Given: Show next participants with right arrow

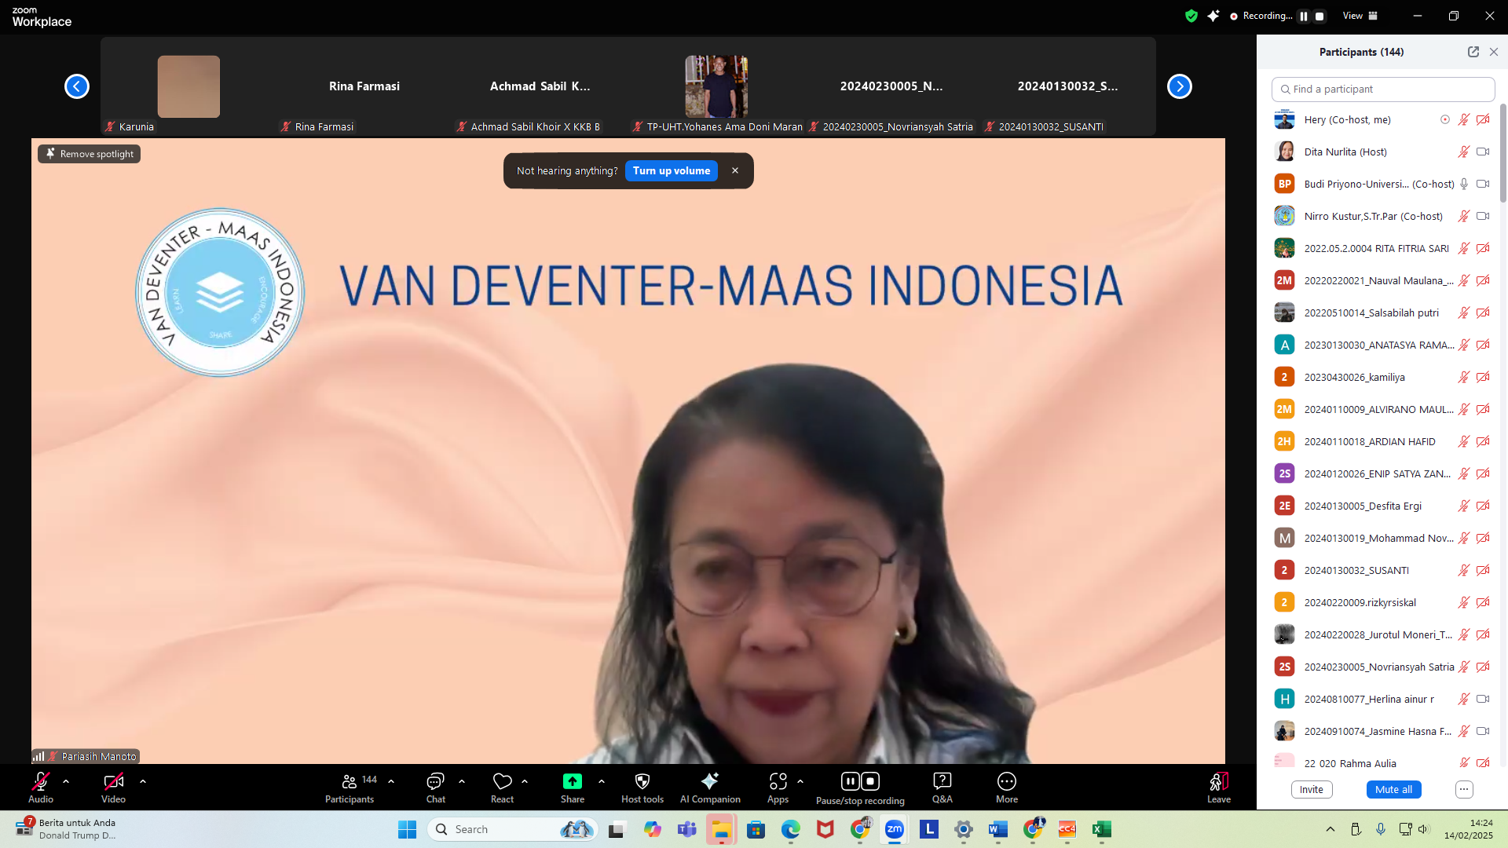Looking at the screenshot, I should coord(1179,86).
